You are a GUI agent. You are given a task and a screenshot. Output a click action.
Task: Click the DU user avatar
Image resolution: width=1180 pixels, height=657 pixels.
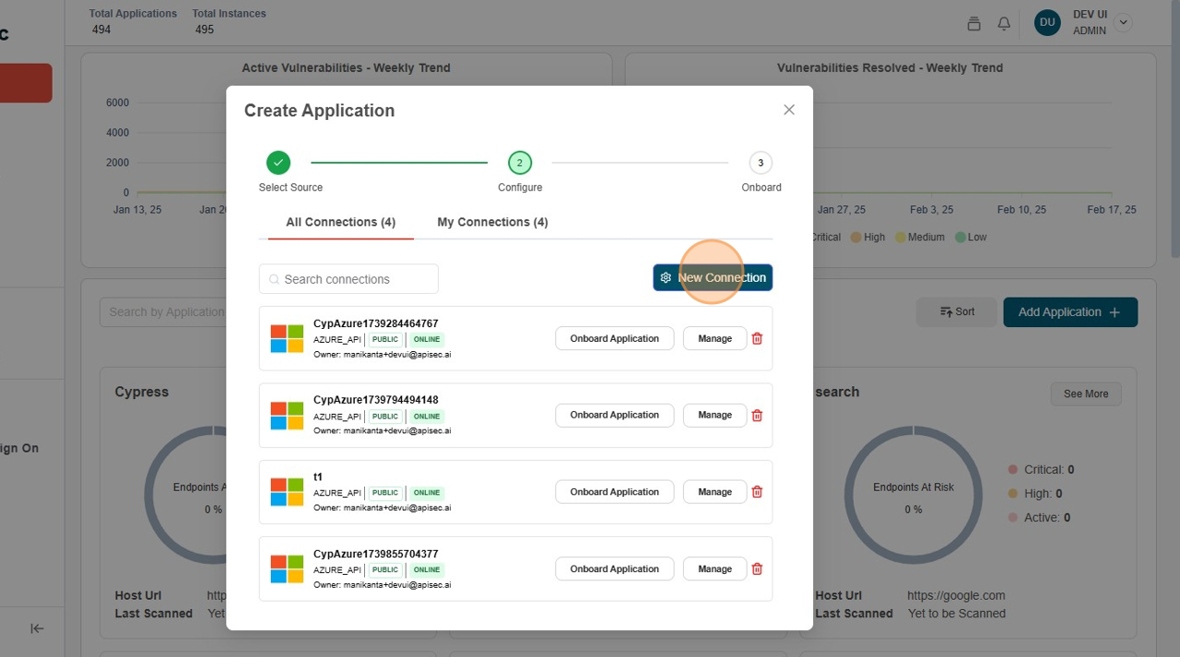point(1046,23)
